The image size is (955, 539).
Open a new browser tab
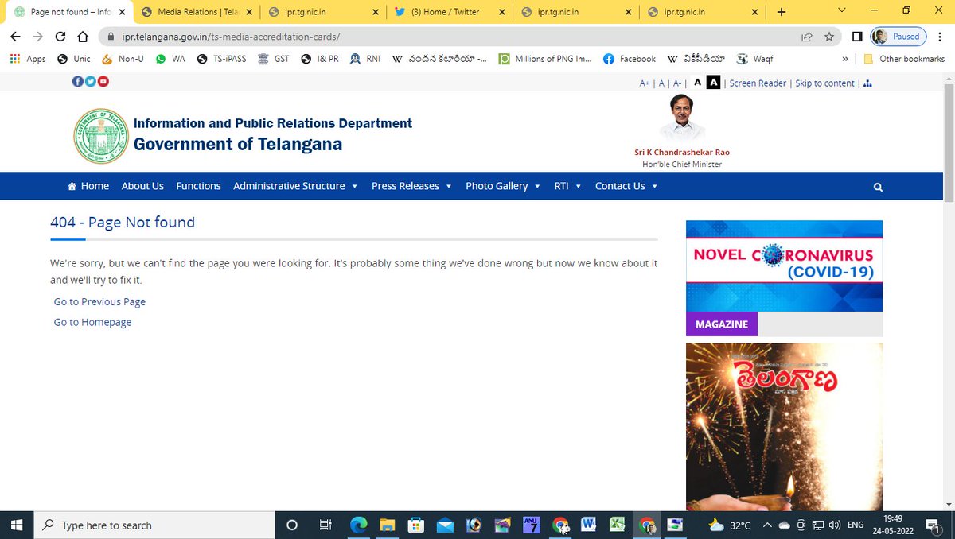tap(781, 12)
